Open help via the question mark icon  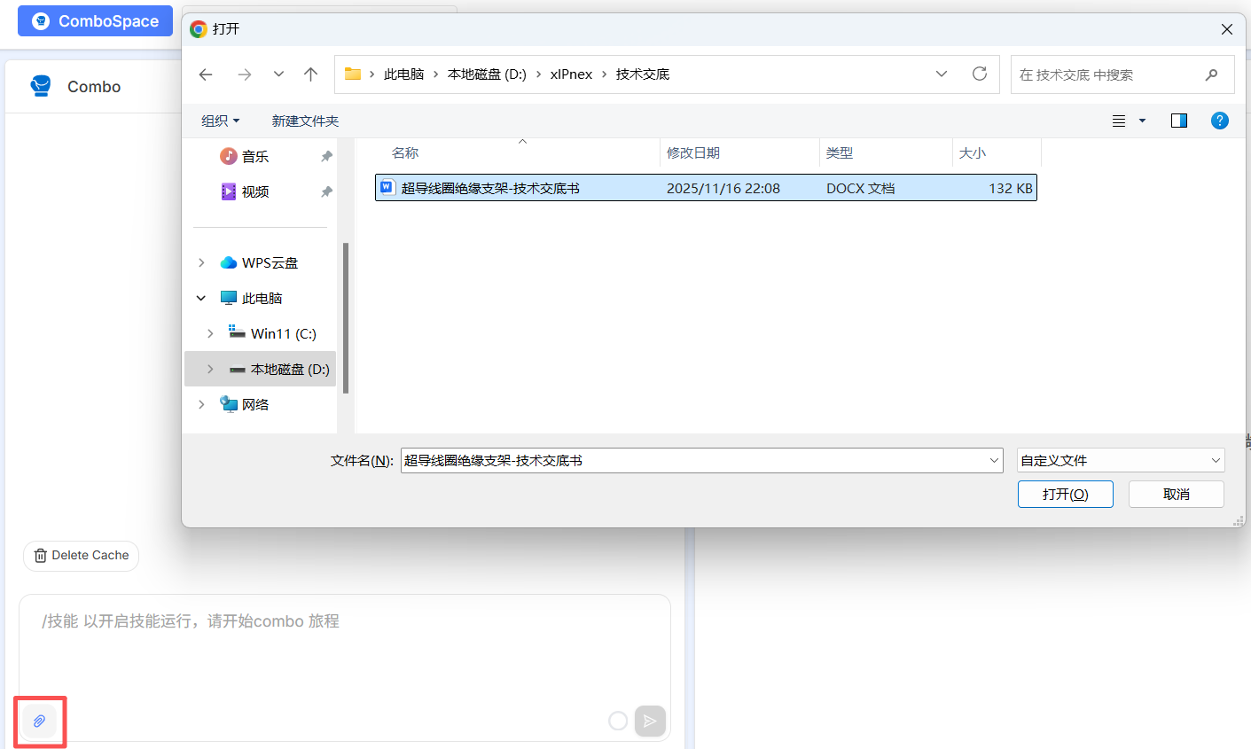[1220, 121]
